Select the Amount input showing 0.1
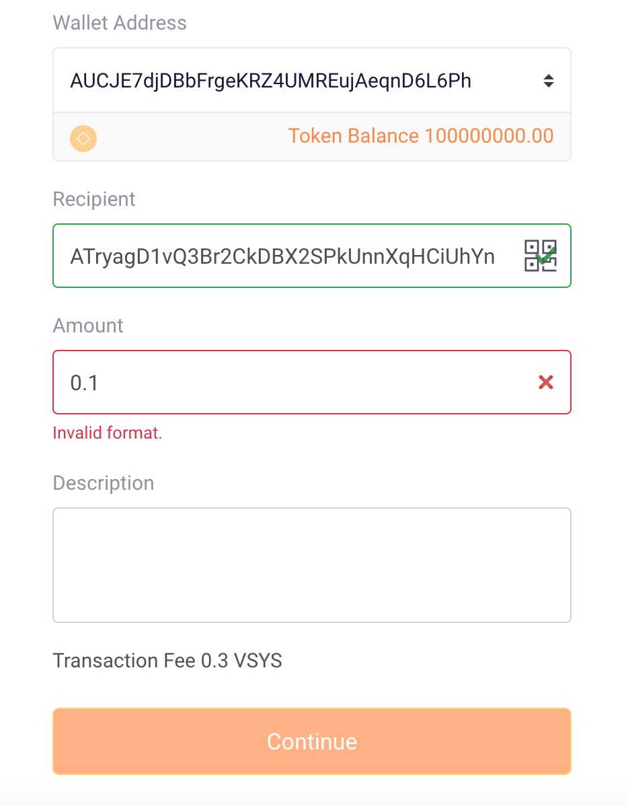Screen dimensions: 628x806 [x=269, y=382]
